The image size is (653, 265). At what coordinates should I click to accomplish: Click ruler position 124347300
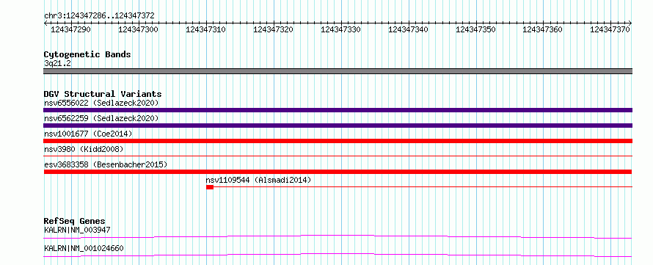coord(138,29)
